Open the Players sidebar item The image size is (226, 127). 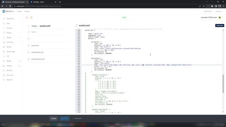(x=9, y=33)
